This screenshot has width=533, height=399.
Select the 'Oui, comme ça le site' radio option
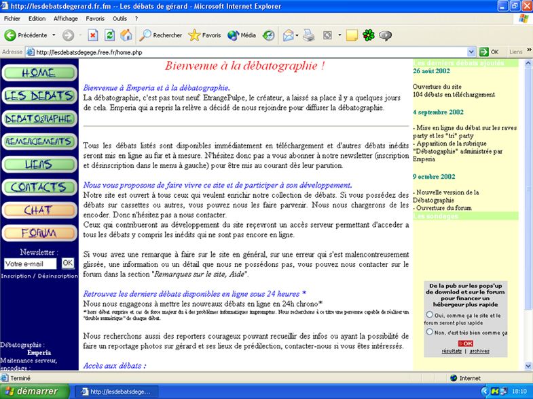pyautogui.click(x=430, y=314)
